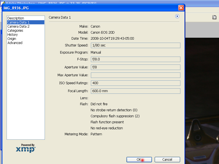Click the F-Stop field

[136, 59]
